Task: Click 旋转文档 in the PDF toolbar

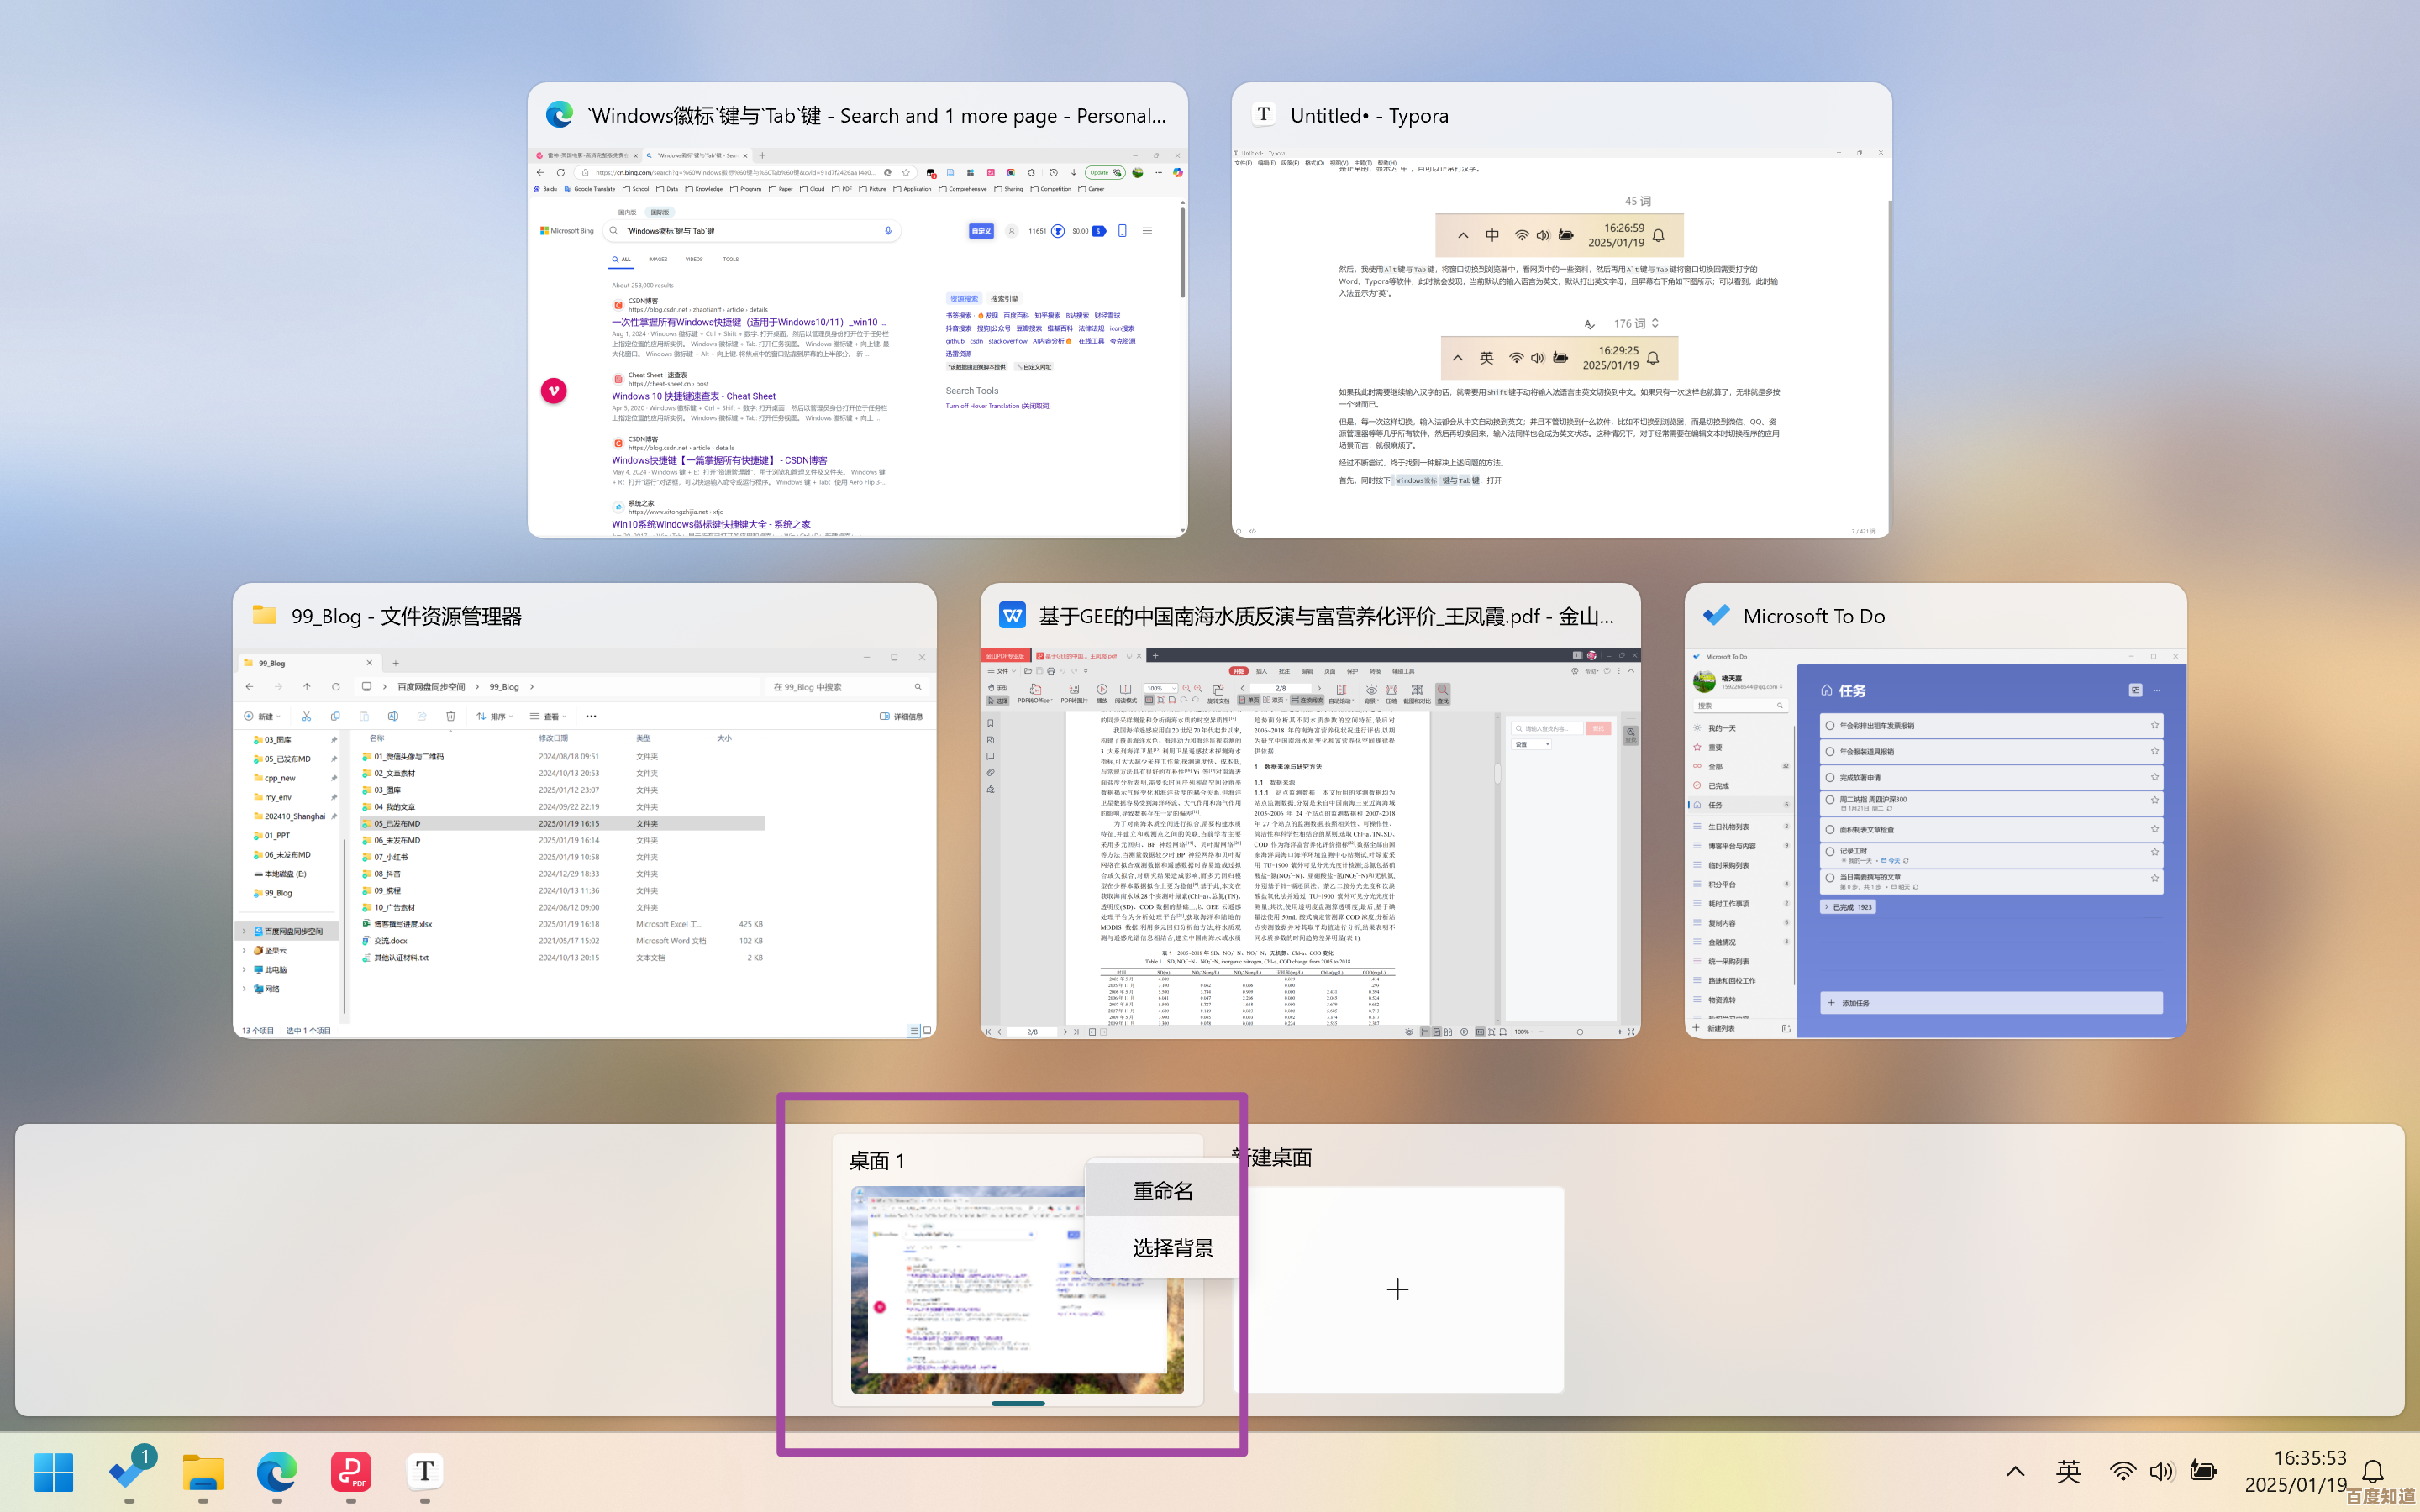Action: [x=1219, y=695]
